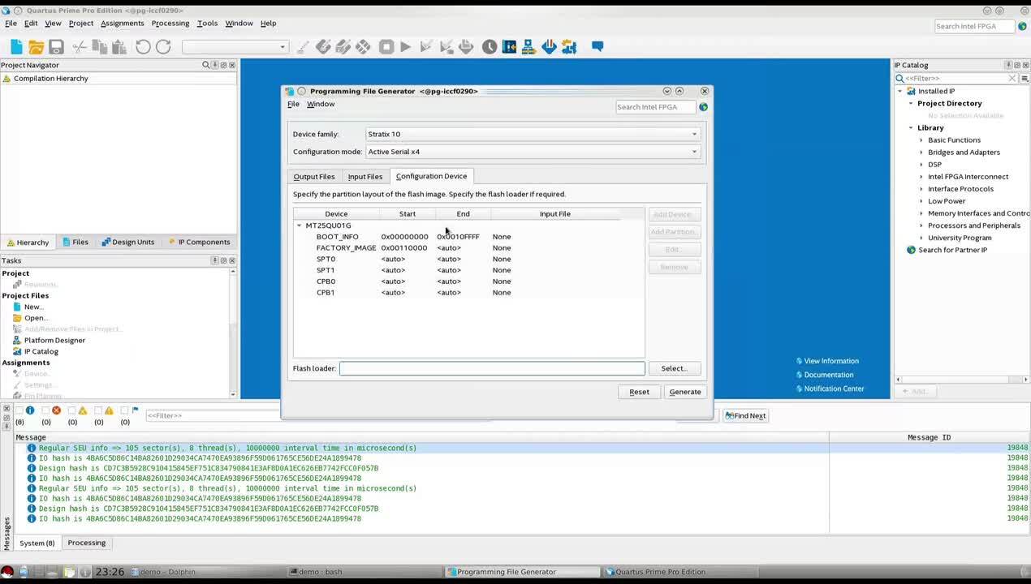Click Select next to Flash loader
The image size is (1031, 584).
pyautogui.click(x=674, y=368)
